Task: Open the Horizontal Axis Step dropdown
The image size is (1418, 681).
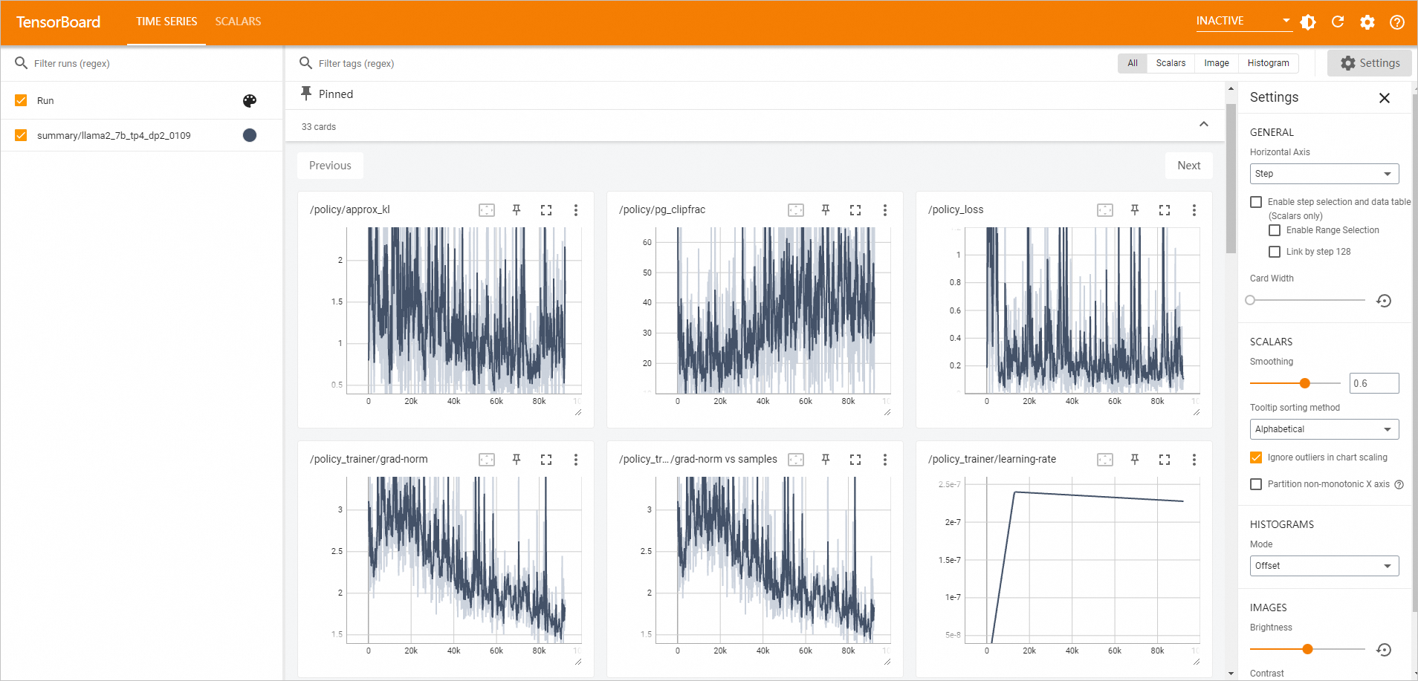Action: (x=1324, y=174)
